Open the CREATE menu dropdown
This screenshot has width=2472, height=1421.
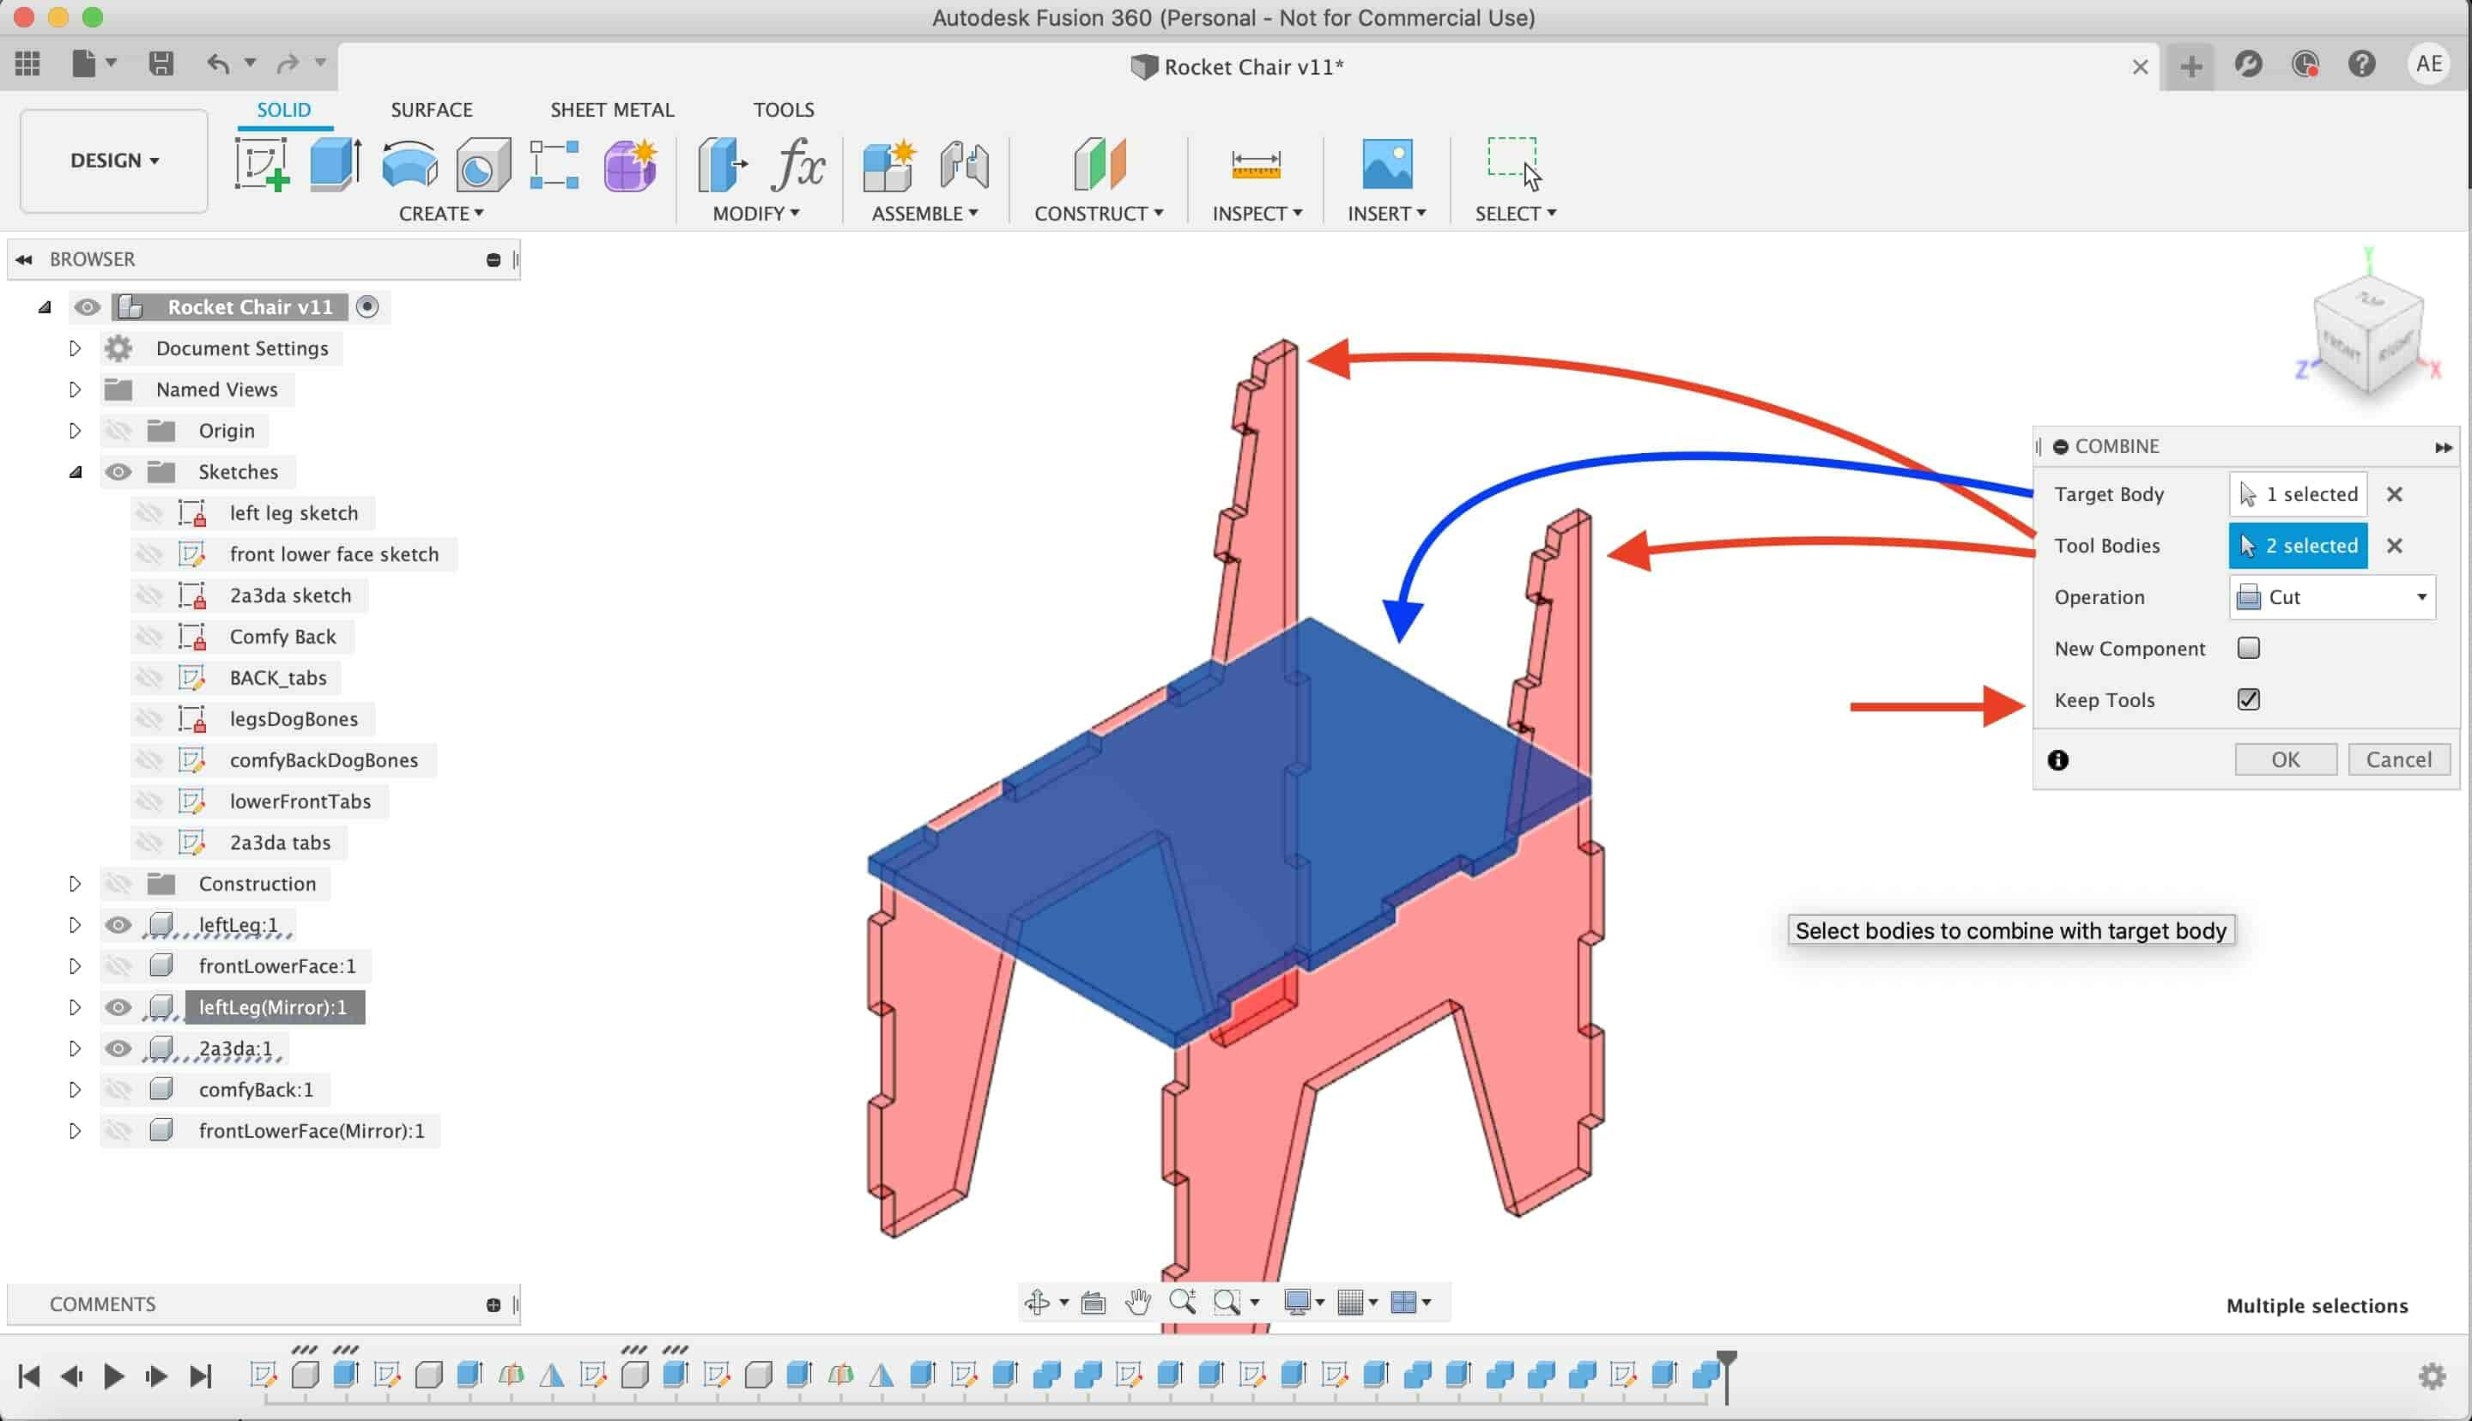pyautogui.click(x=441, y=213)
